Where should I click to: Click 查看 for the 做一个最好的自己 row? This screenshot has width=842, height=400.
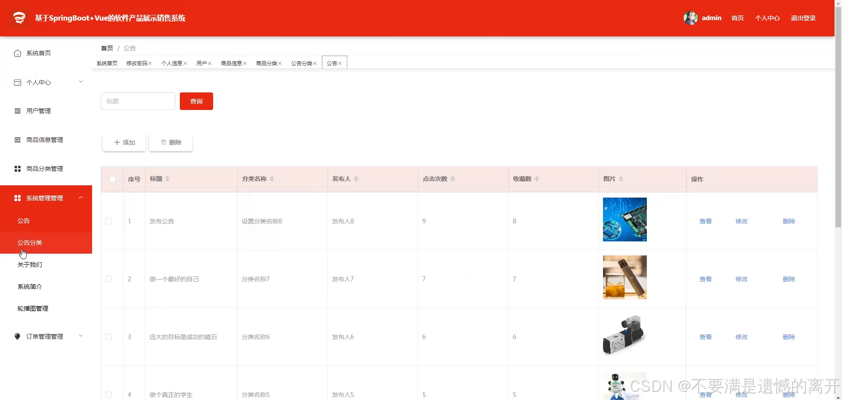tap(706, 279)
